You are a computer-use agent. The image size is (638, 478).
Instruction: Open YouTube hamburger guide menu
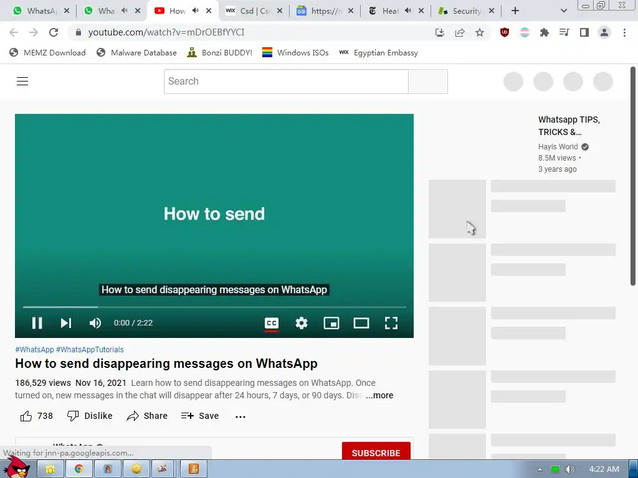pos(22,82)
